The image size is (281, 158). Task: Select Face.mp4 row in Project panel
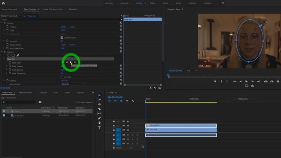point(47,115)
